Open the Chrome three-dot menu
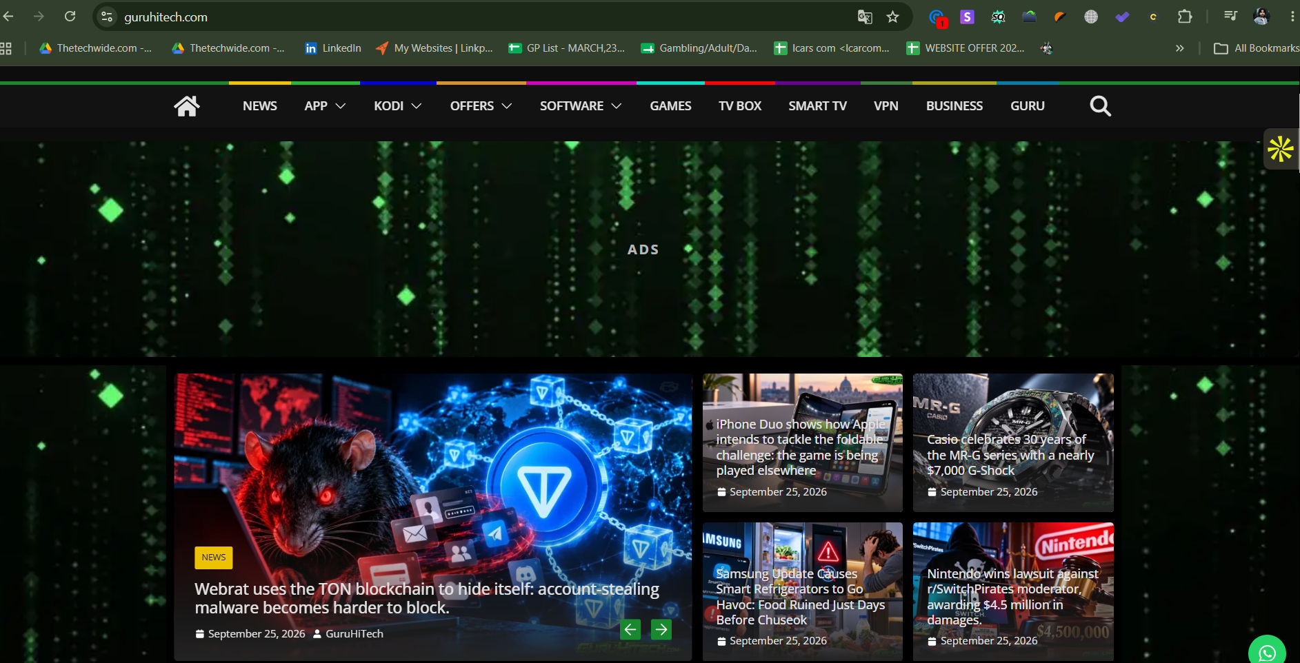 click(1292, 17)
